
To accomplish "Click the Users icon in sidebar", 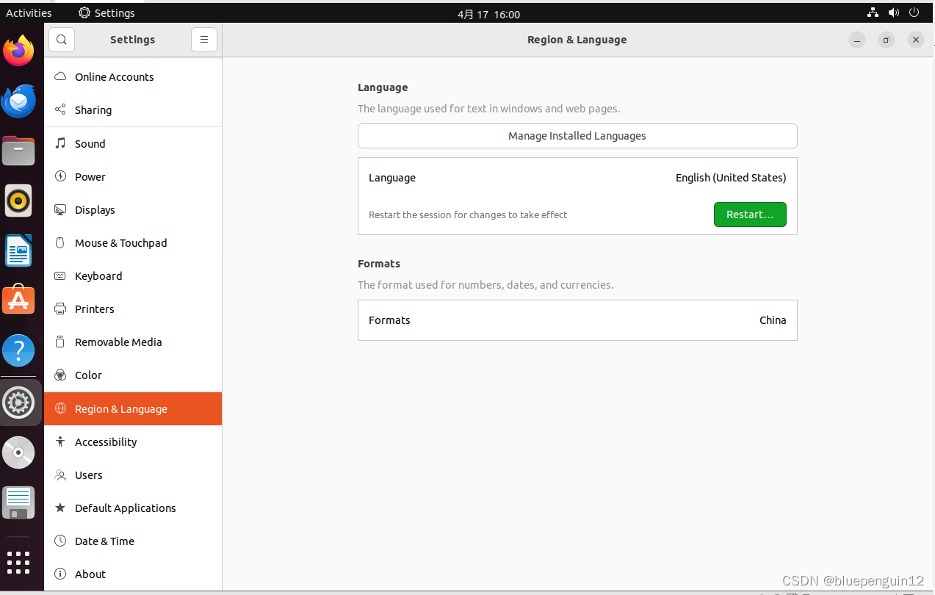I will (60, 475).
